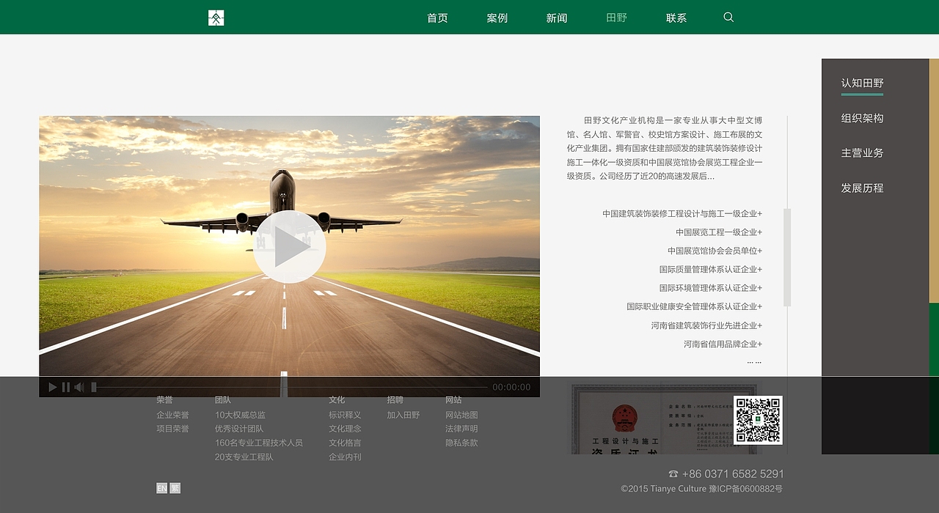Open the 优秀设计团队 footer link

pyautogui.click(x=239, y=429)
